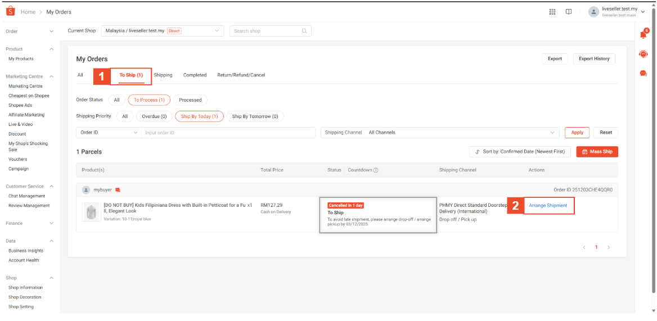
Task: Click Home in the breadcrumb
Action: coord(28,12)
